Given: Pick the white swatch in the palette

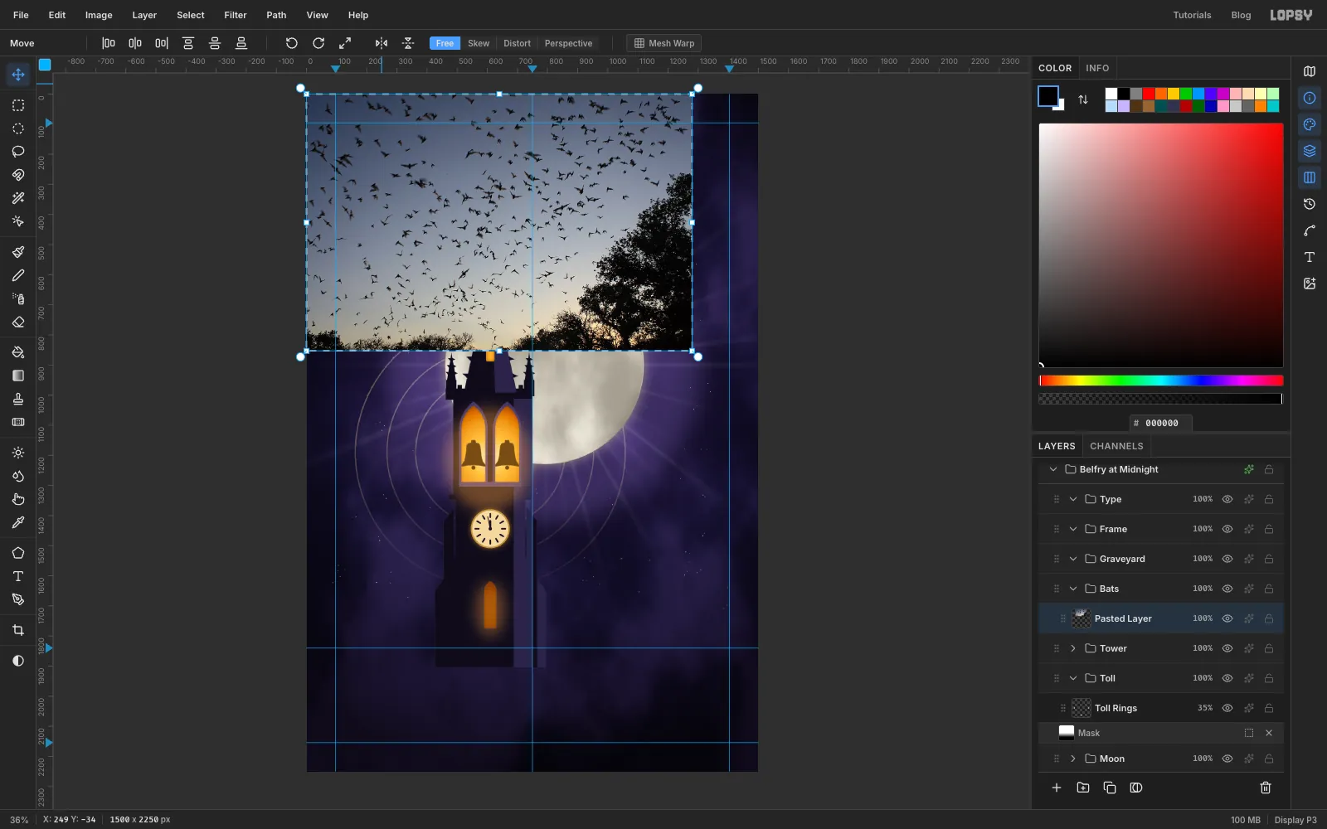Looking at the screenshot, I should click(x=1111, y=94).
